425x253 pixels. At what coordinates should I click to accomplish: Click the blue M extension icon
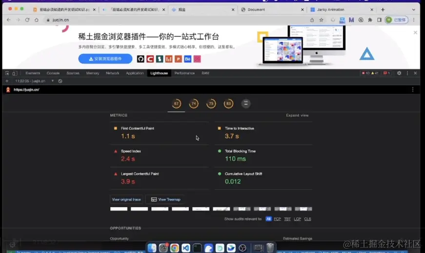[351, 20]
